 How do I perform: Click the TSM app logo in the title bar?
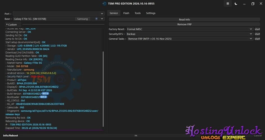(104, 4)
